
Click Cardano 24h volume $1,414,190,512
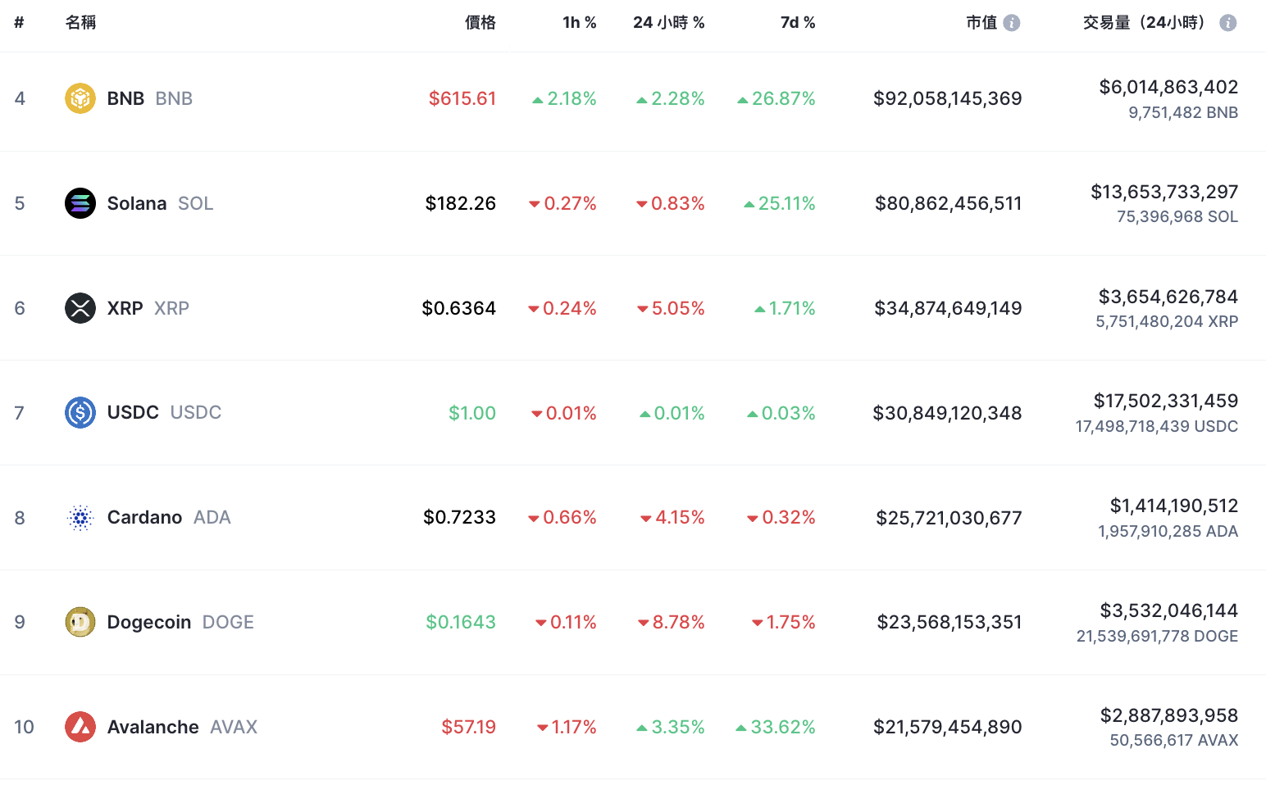(1173, 506)
